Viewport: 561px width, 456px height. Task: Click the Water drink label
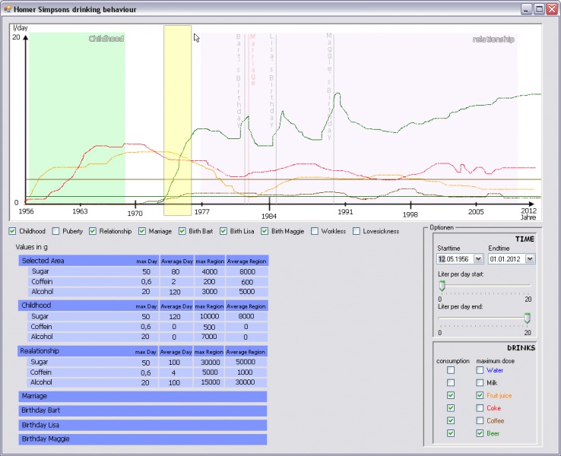click(494, 371)
